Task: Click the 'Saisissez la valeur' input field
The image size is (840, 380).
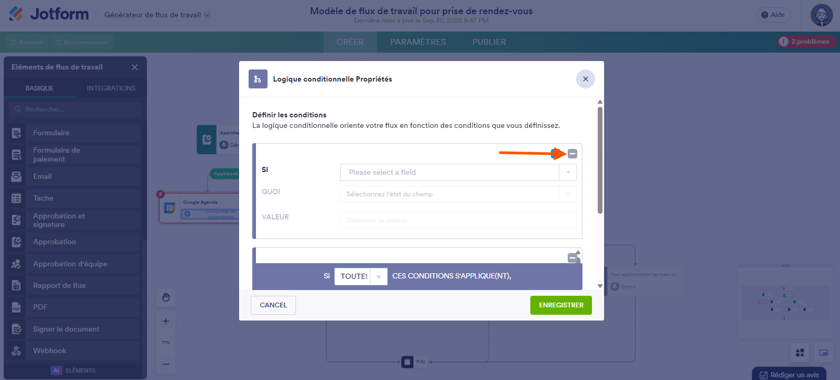Action: 458,220
